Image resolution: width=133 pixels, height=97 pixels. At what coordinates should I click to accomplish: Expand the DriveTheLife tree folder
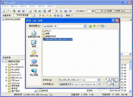pyautogui.click(x=6, y=67)
